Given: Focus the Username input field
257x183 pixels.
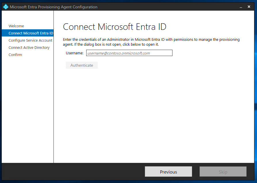Looking at the screenshot, I should pos(129,53).
